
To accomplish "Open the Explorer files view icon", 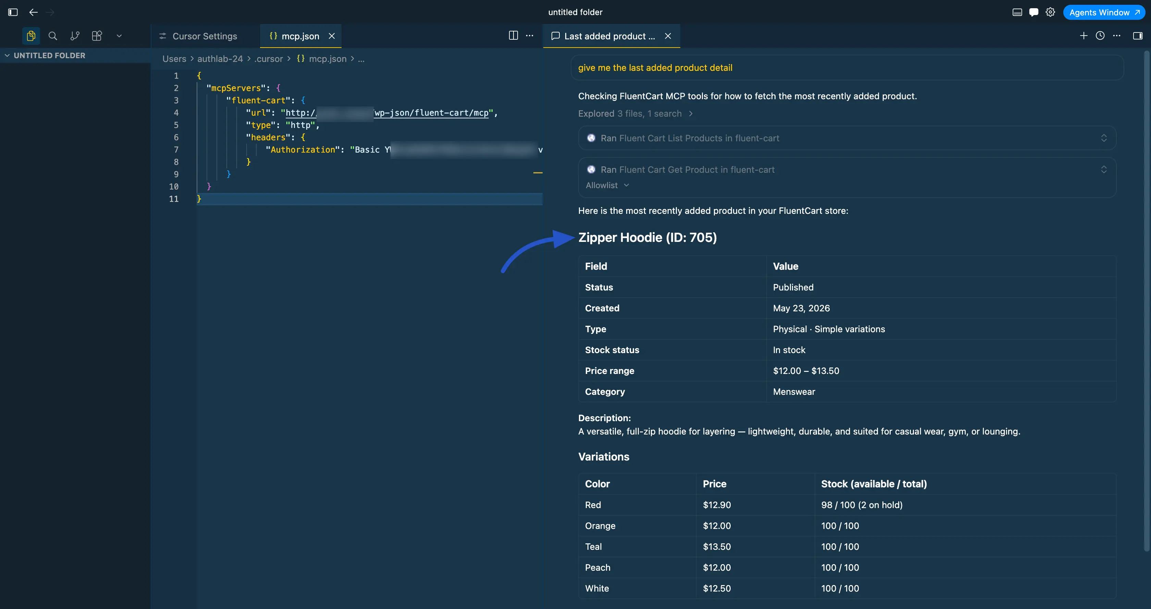I will (31, 36).
